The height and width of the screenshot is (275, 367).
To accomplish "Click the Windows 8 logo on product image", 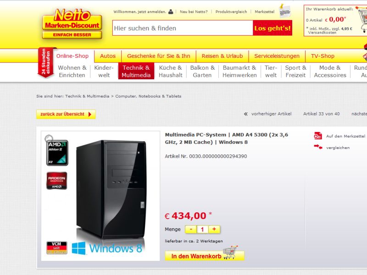I will coord(107,248).
